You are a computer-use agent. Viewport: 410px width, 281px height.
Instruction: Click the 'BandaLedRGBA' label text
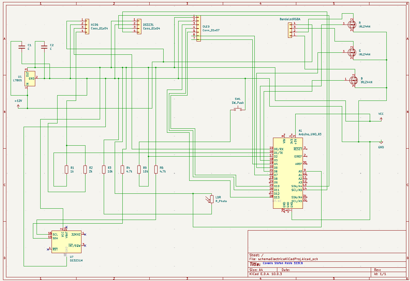click(x=290, y=19)
